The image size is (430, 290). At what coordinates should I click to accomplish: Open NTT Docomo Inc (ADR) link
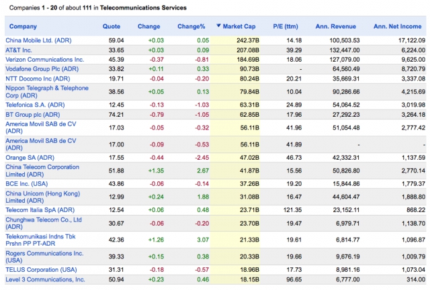tap(38, 79)
